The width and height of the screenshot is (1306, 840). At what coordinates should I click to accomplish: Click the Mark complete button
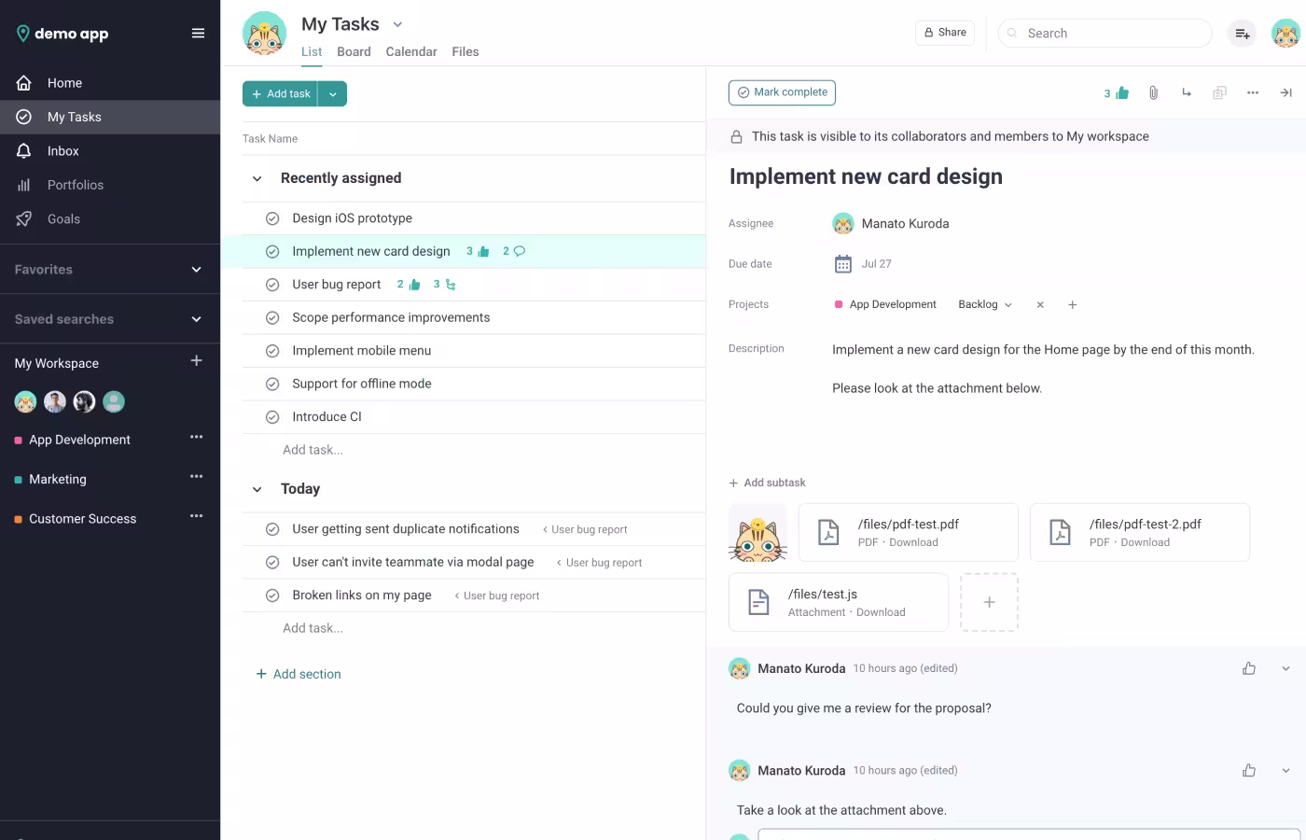point(782,92)
